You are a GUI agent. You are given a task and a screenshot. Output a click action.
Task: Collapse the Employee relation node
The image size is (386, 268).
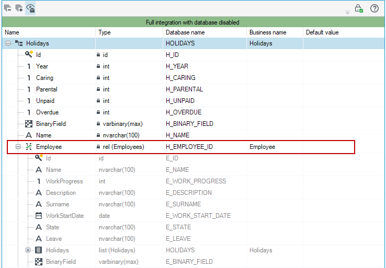(18, 147)
